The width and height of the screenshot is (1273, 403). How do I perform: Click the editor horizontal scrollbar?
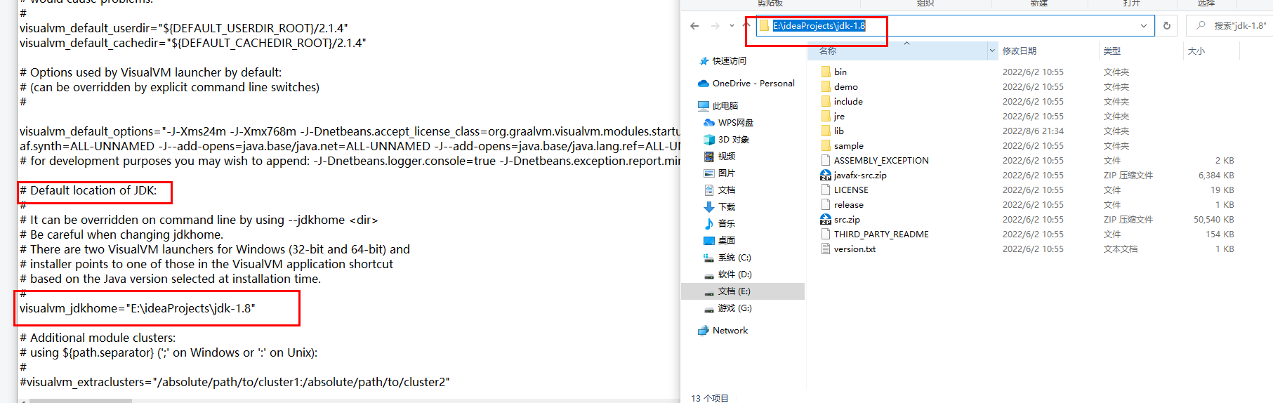click(80, 401)
